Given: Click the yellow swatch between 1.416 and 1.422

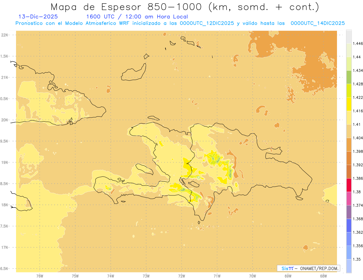Looking at the screenshot, I should pos(349,104).
